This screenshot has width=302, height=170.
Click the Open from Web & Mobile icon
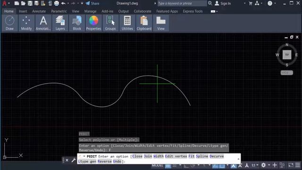(43, 3)
